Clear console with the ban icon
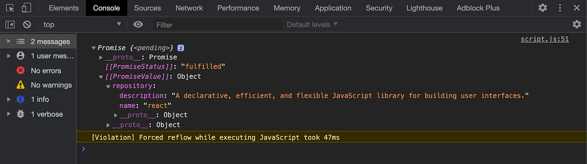This screenshot has width=587, height=164. [27, 25]
